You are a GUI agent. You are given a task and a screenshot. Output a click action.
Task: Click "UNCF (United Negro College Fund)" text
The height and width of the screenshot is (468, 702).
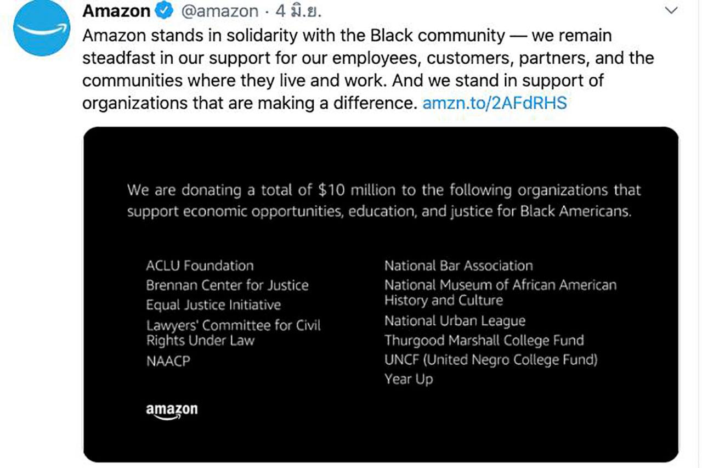point(491,360)
